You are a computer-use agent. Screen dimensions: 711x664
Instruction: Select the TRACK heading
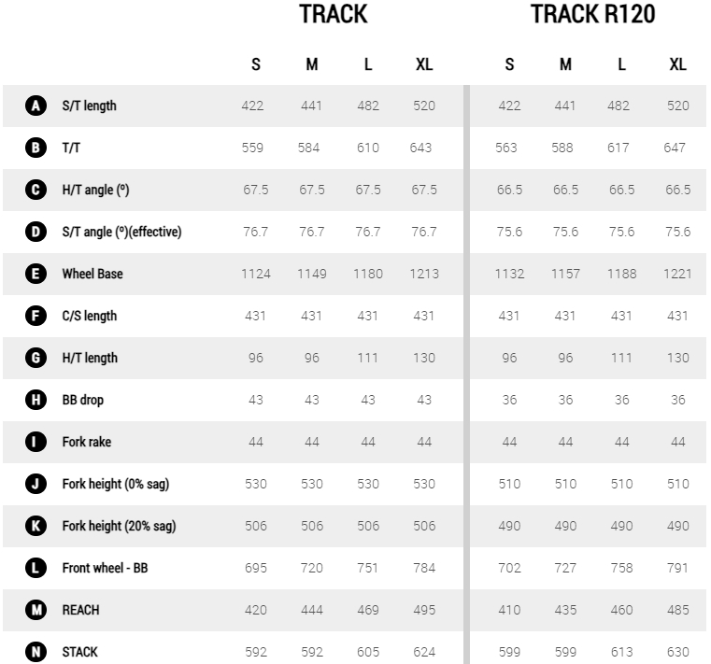coord(334,14)
